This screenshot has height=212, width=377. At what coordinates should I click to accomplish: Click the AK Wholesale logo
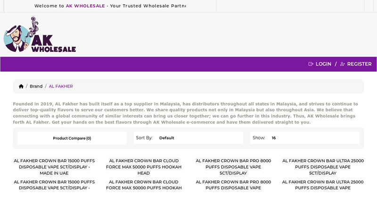tap(40, 35)
